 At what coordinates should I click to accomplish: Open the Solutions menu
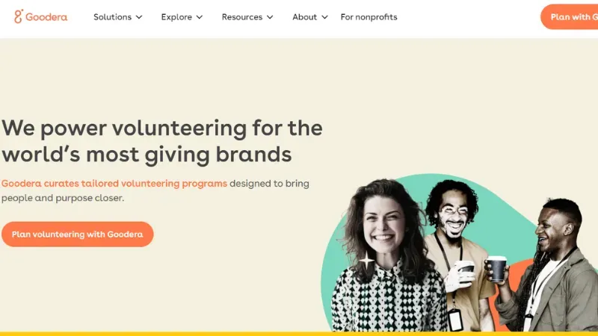[113, 17]
